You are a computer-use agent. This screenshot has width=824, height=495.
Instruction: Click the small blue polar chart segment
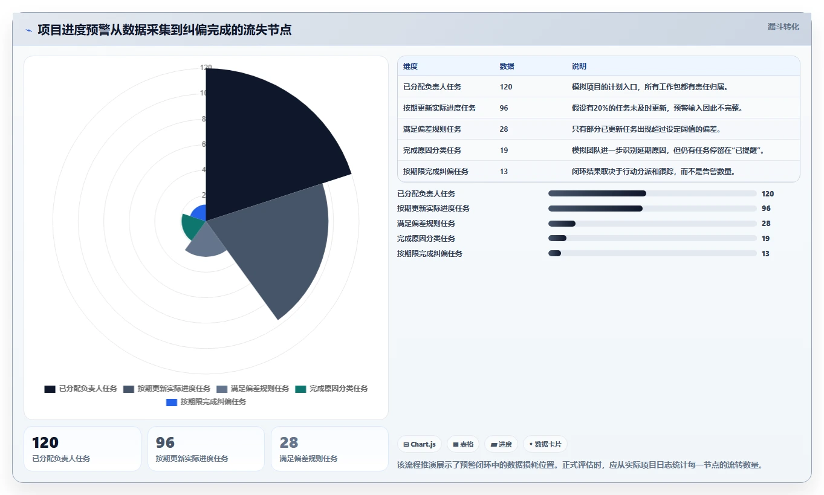pyautogui.click(x=200, y=213)
